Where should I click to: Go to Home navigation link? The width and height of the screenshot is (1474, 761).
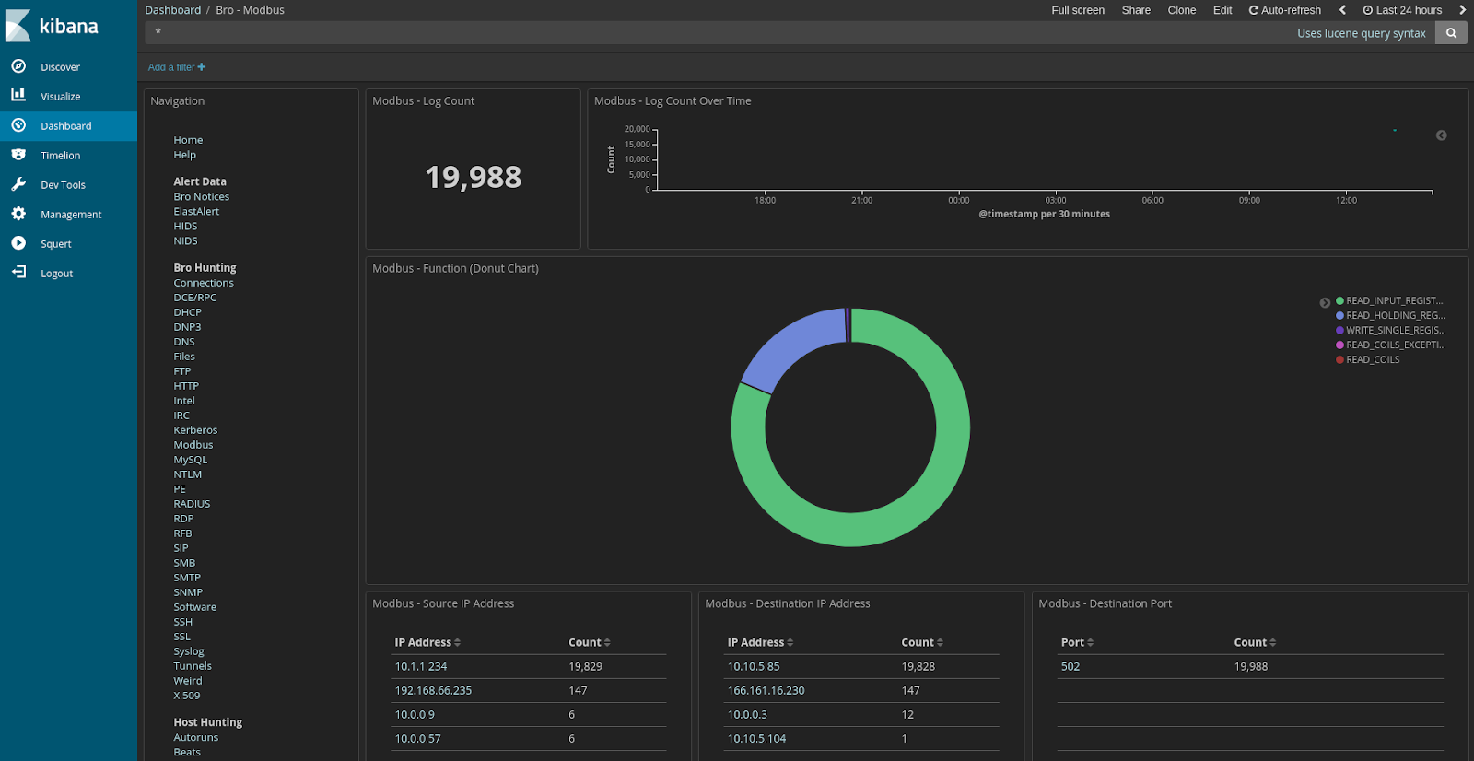pos(188,140)
